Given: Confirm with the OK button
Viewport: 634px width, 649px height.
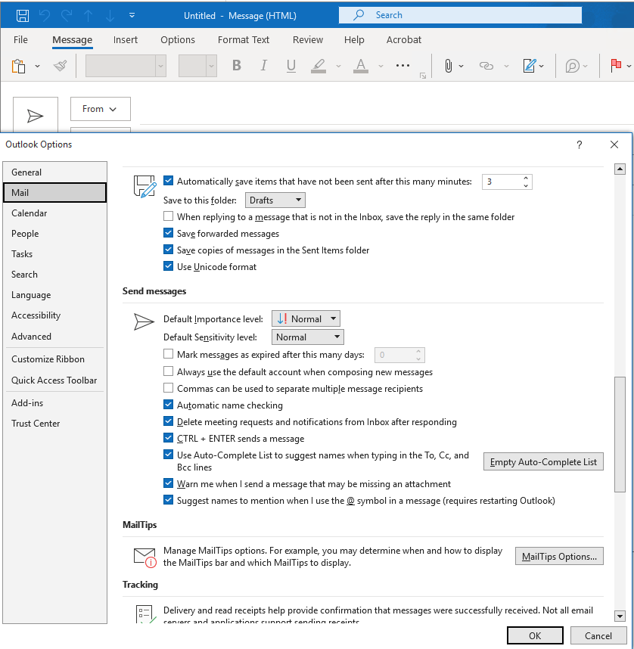Looking at the screenshot, I should coord(535,635).
